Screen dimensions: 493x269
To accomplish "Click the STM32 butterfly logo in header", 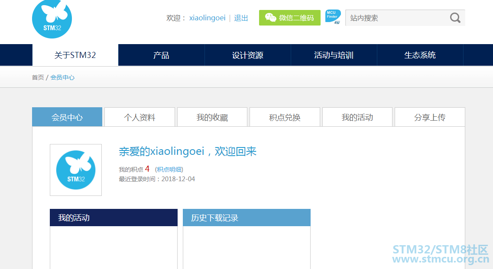I will tap(52, 19).
